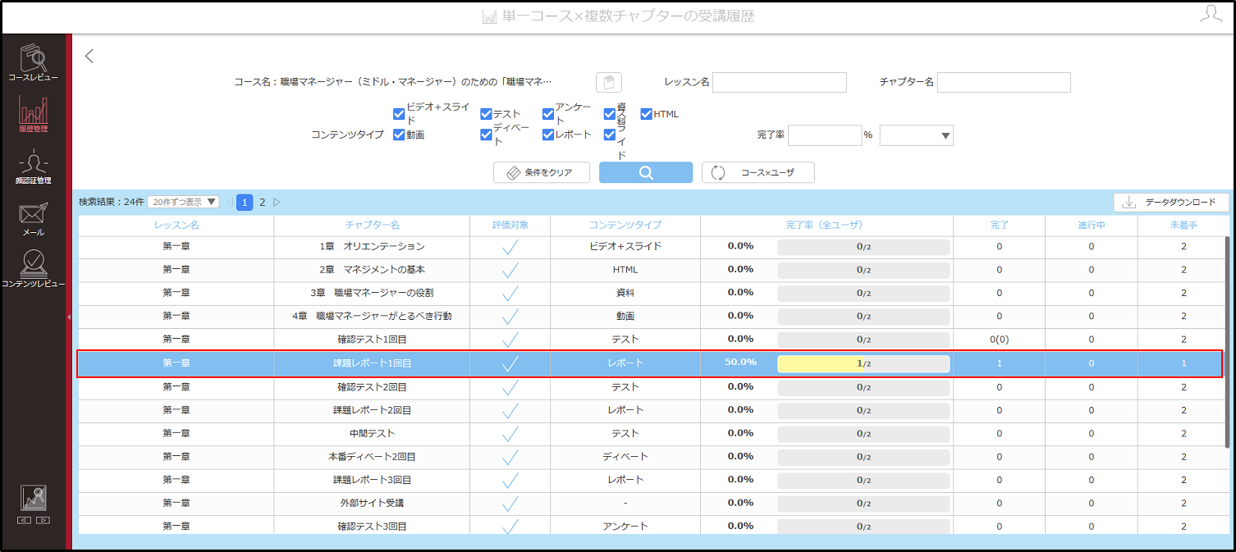The height and width of the screenshot is (552, 1236).
Task: Toggle the スライド checkbox
Action: [610, 135]
